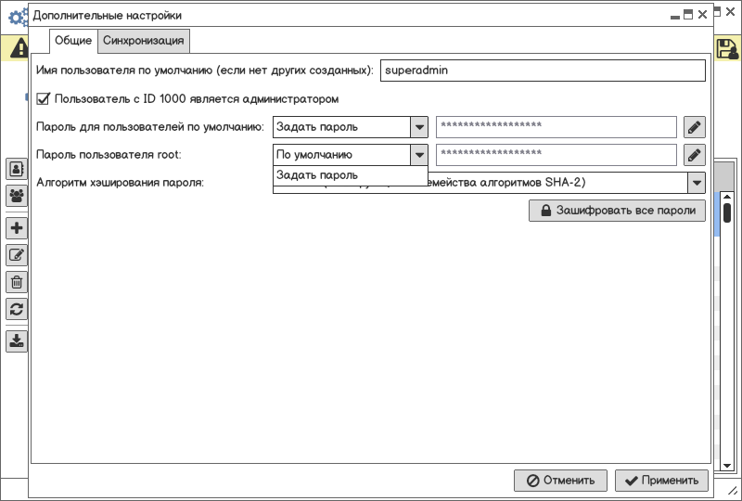
Task: Click the Применить button
Action: pos(661,481)
